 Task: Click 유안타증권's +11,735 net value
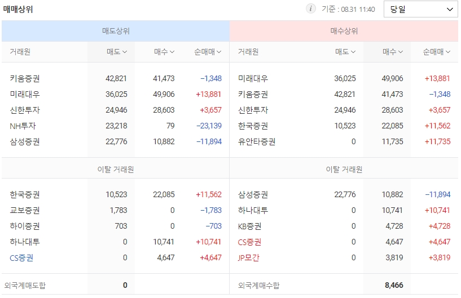[x=437, y=142]
